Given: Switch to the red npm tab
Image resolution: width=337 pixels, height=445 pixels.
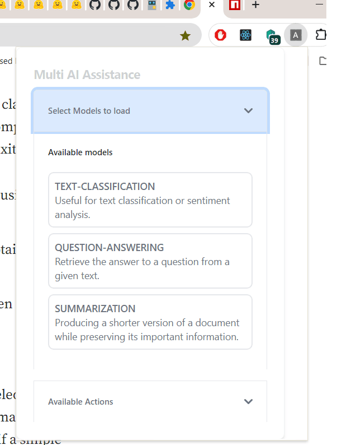Looking at the screenshot, I should [235, 6].
